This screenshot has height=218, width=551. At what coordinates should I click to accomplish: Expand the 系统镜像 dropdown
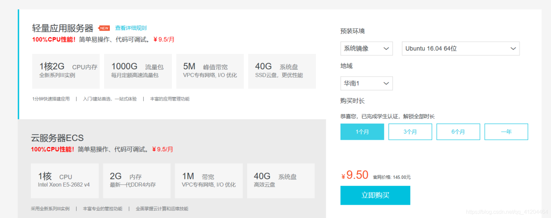[366, 49]
